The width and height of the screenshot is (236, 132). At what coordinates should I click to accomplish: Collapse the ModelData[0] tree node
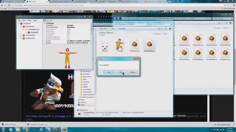click(x=21, y=26)
